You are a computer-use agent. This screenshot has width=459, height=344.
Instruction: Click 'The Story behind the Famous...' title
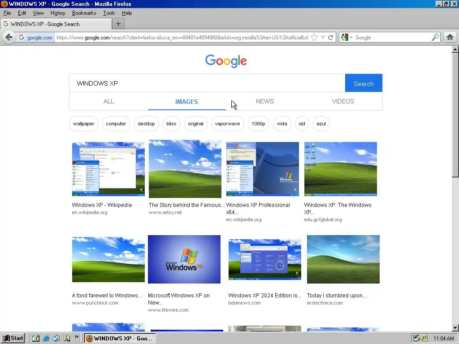click(187, 205)
